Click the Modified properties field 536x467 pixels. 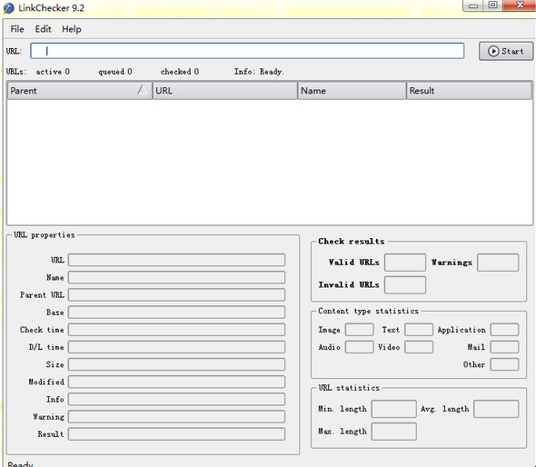pos(176,382)
